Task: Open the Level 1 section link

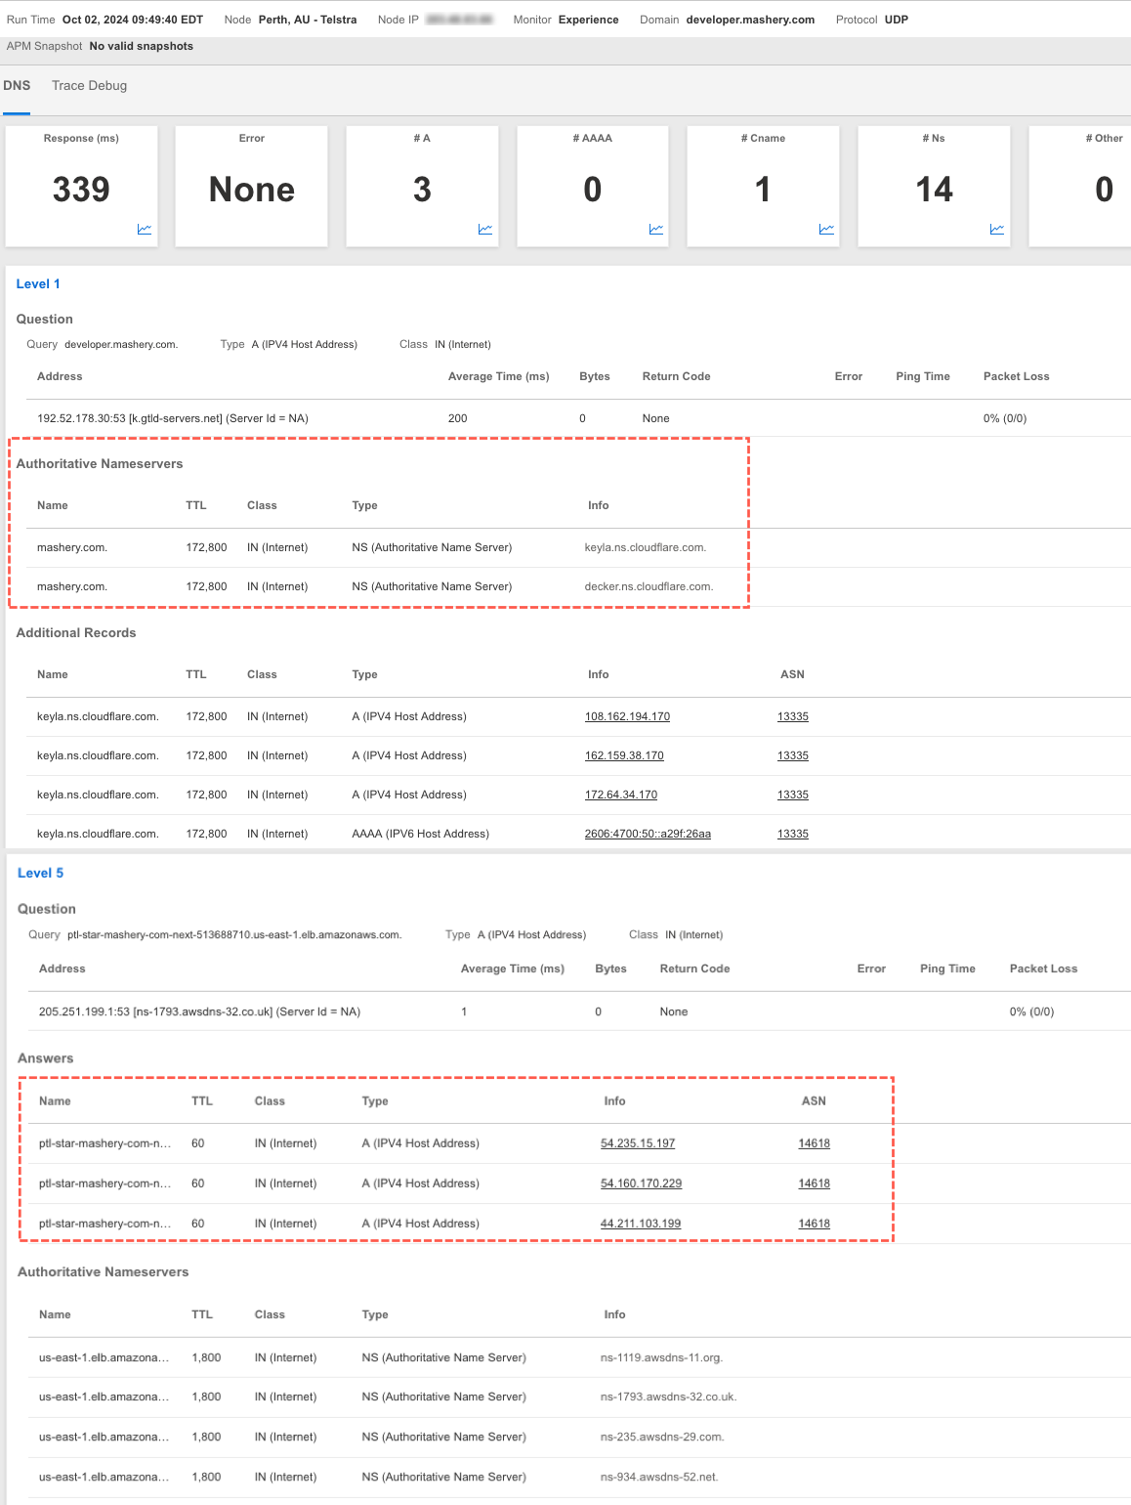Action: click(x=38, y=284)
